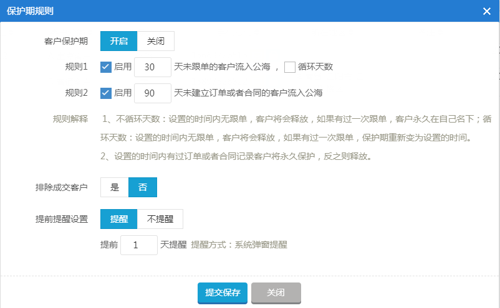Select 是 for 排除成交客户
This screenshot has width=500, height=308.
[x=115, y=187]
